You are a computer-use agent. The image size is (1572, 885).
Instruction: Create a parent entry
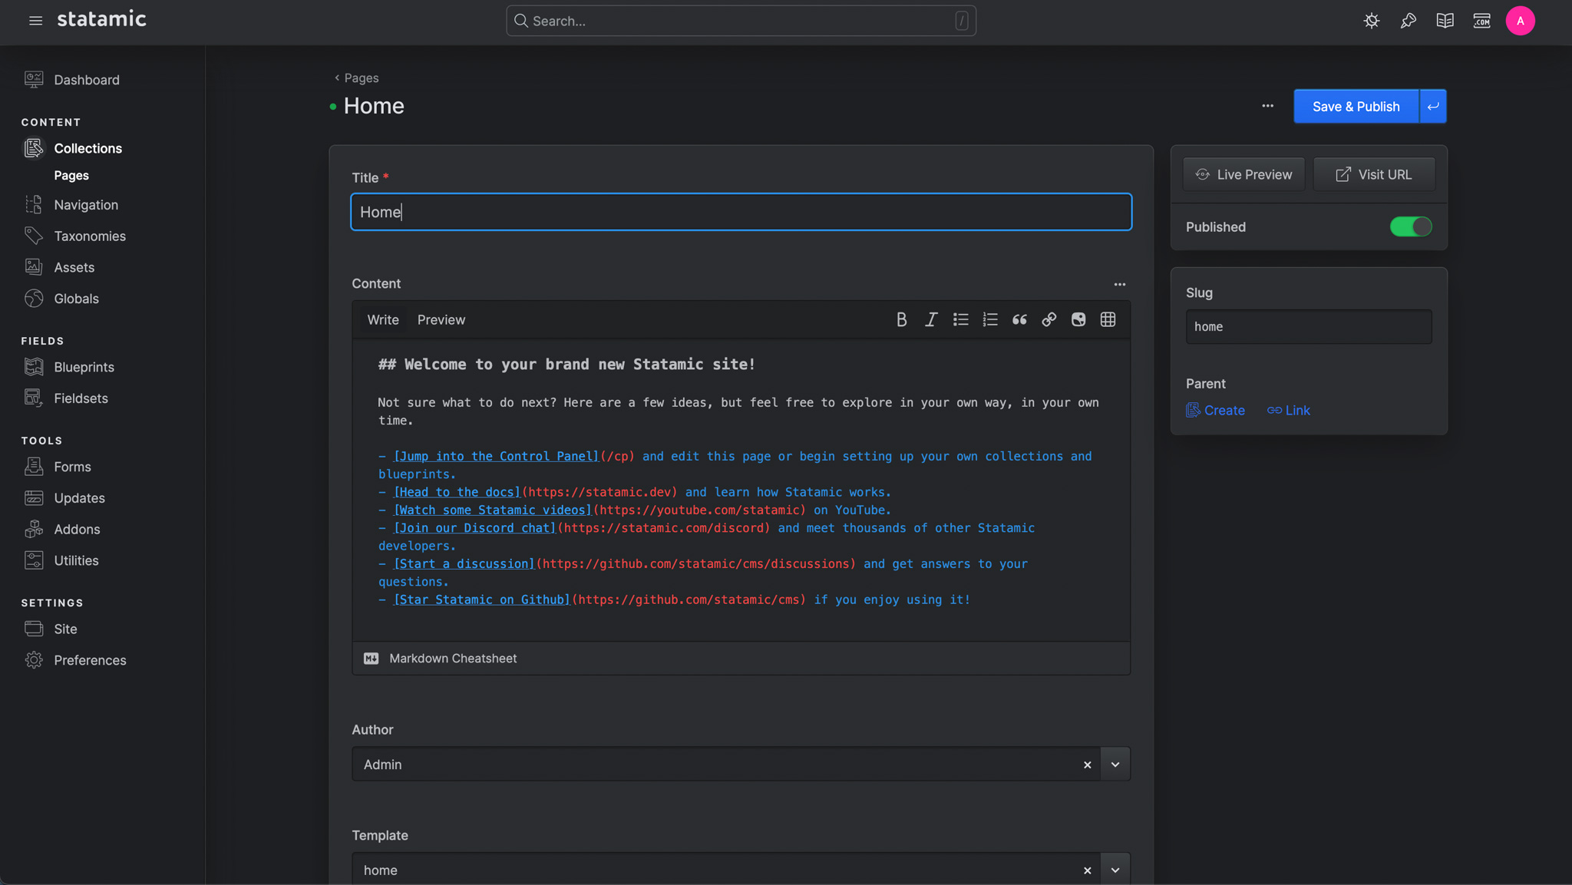coord(1215,411)
